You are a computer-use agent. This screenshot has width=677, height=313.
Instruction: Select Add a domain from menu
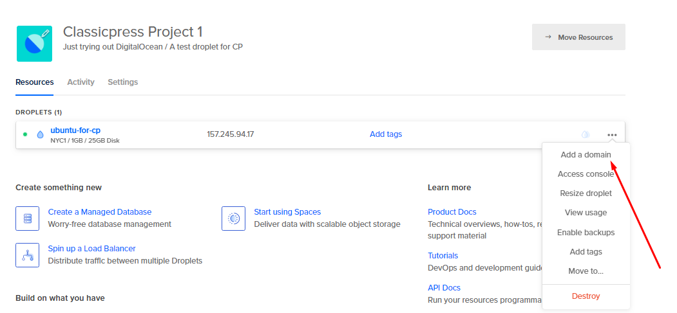point(586,154)
